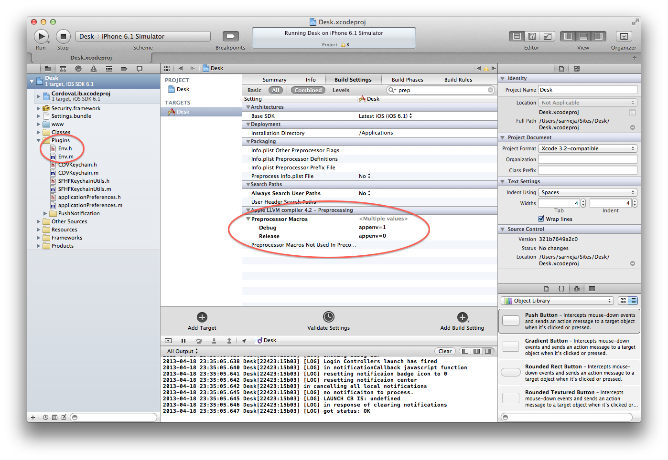Switch library to icon grid view
668x460 pixels.
tap(623, 301)
